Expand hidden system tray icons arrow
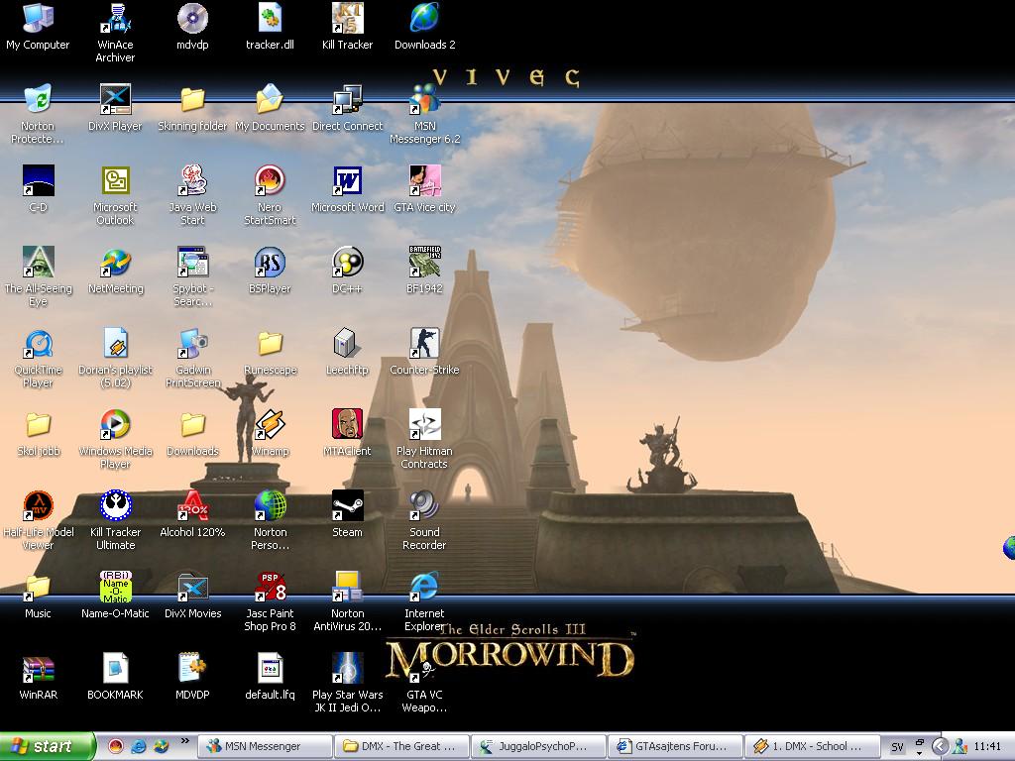The image size is (1015, 761). [940, 746]
